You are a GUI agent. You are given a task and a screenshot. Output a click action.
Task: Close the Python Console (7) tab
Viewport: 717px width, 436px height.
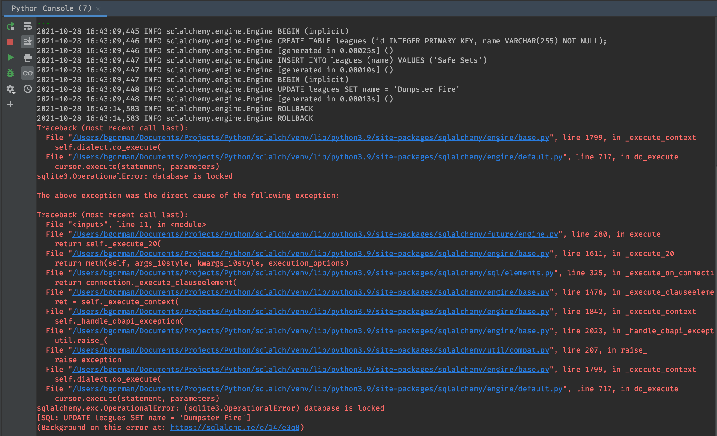coord(98,9)
